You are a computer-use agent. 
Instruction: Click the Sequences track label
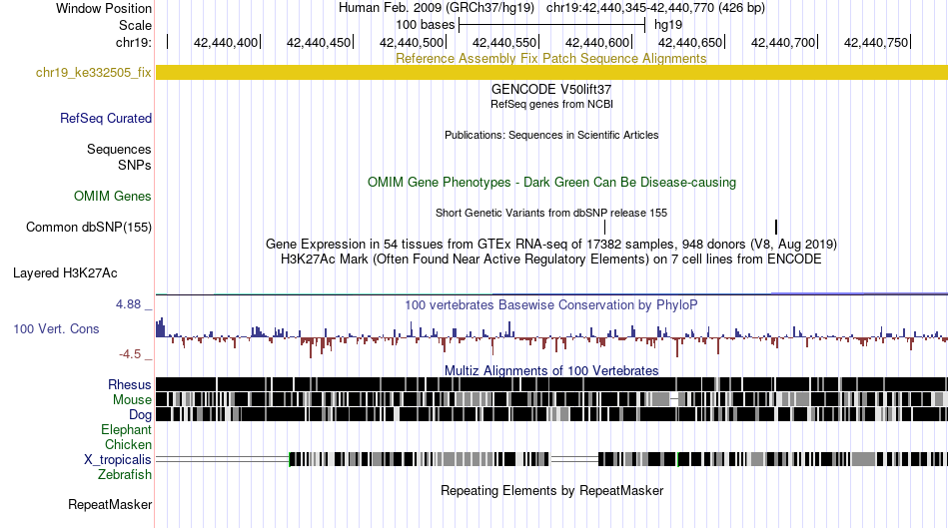tap(119, 149)
